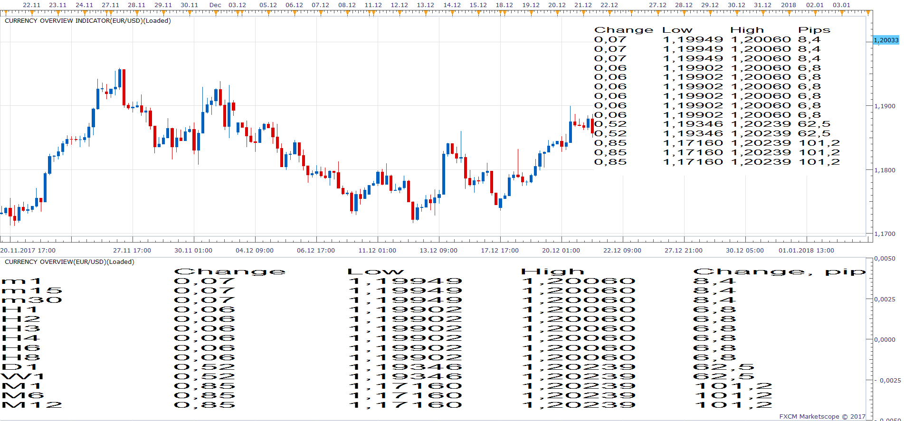Click the M12 row label
Viewport: 904px width, 421px height.
[32, 405]
